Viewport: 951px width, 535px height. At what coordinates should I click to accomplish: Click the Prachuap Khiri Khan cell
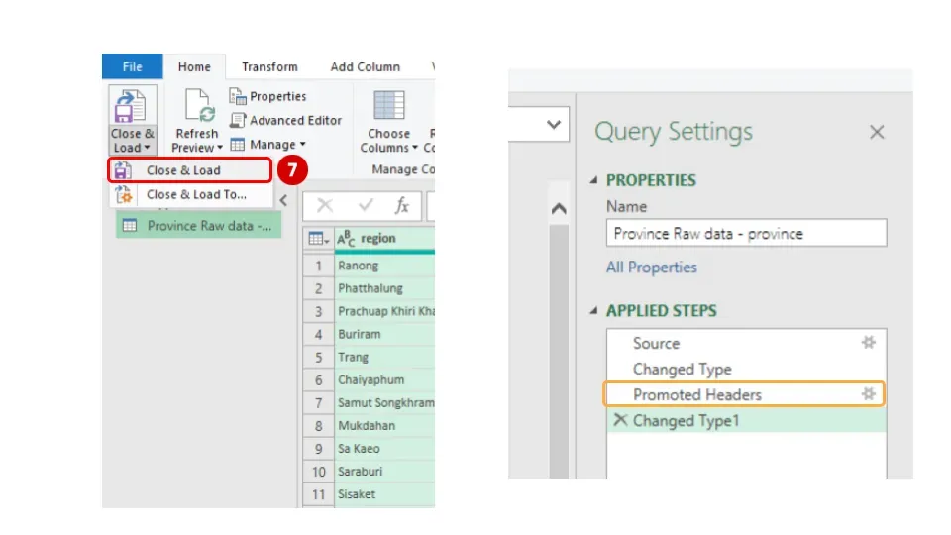coord(384,311)
